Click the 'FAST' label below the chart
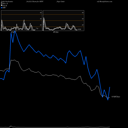Image resolution: width=128 pixels, height=128 pixels. pyautogui.click(x=14, y=32)
